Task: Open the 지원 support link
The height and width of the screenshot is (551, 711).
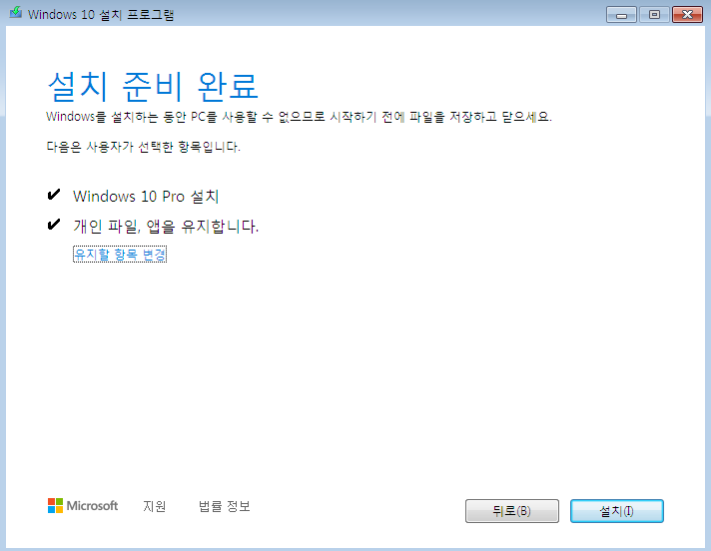Action: point(155,506)
